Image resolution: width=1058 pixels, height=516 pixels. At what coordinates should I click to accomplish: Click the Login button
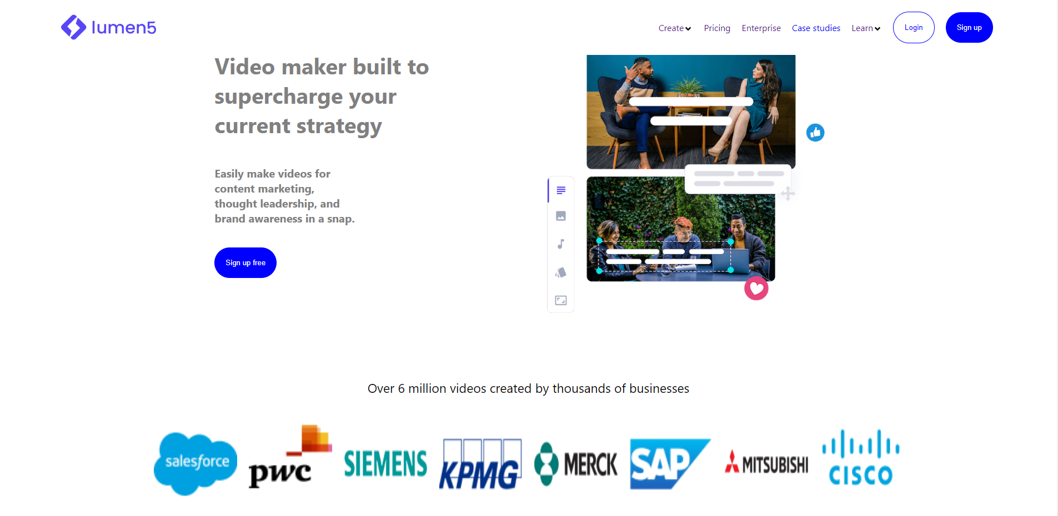point(914,27)
